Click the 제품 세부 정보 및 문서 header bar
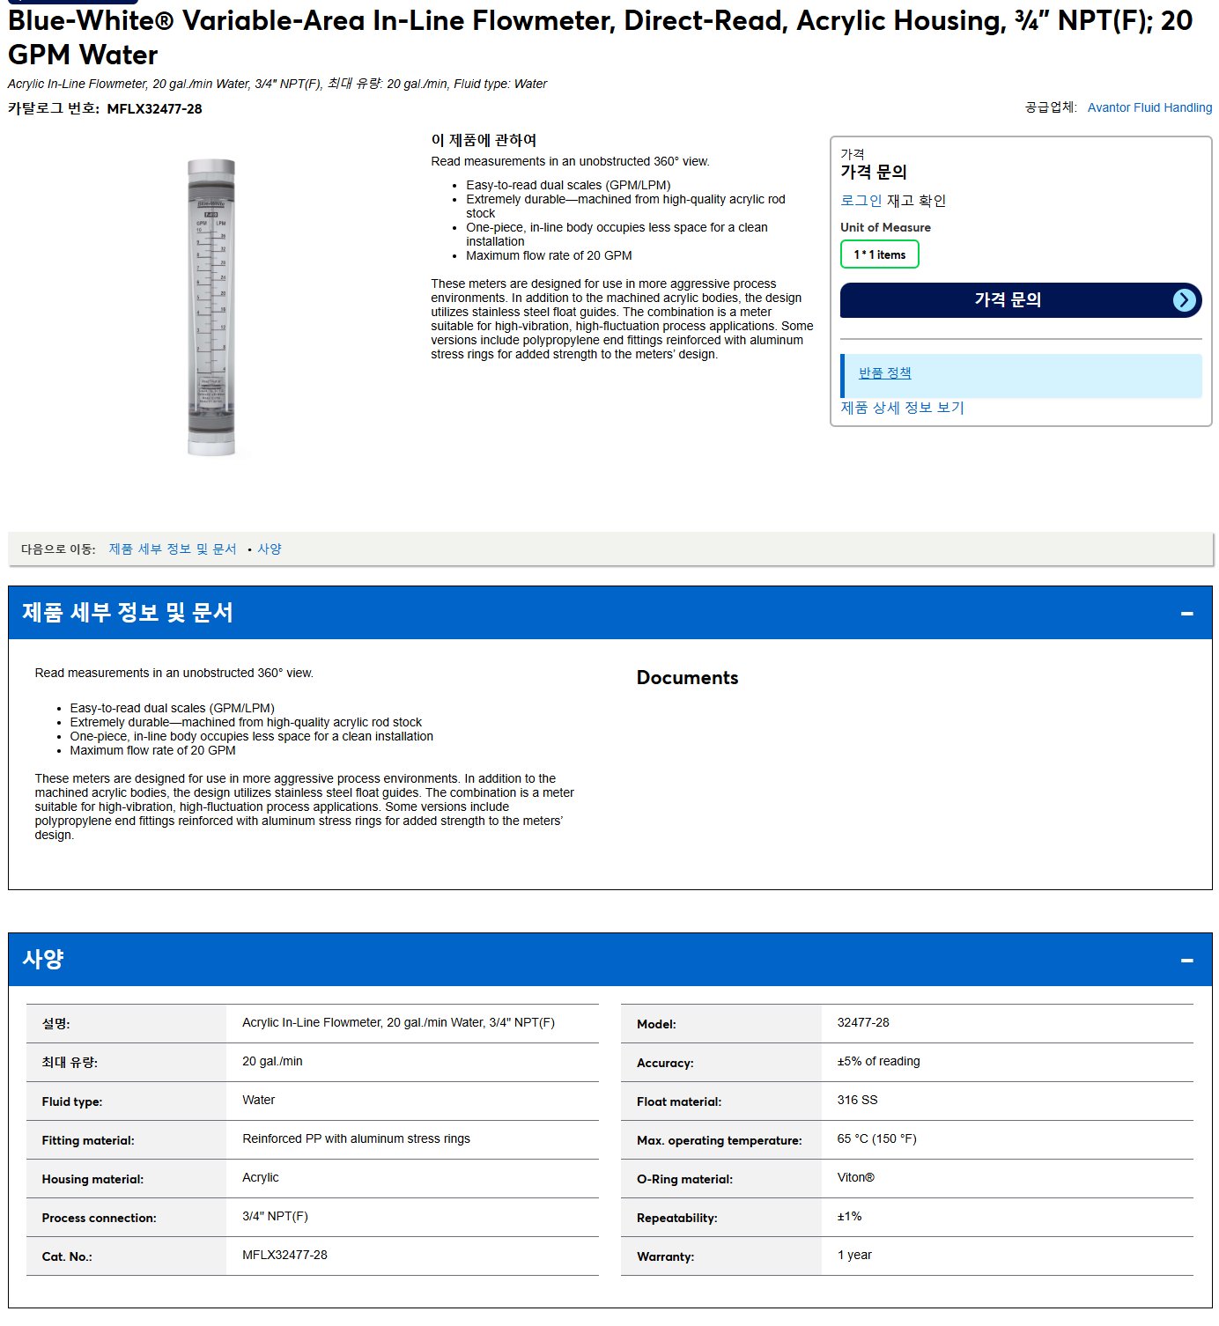Screen dimensions: 1219x1326 click(609, 613)
